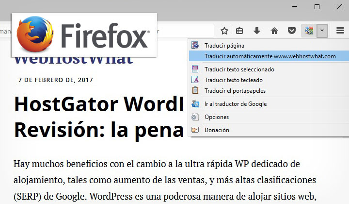This screenshot has height=204, width=349.
Task: Save page to Pocket icon
Action: click(x=292, y=31)
